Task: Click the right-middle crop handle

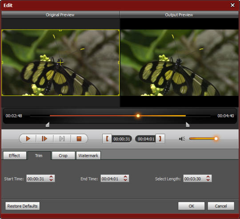Action: pos(119,63)
